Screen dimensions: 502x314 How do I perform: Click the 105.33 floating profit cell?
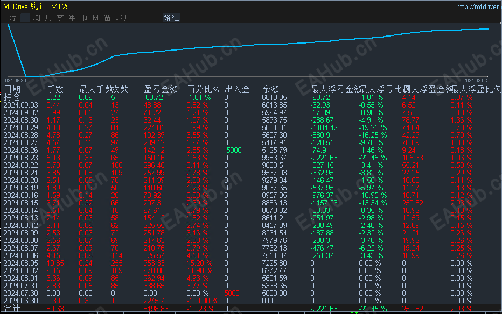[x=413, y=158]
